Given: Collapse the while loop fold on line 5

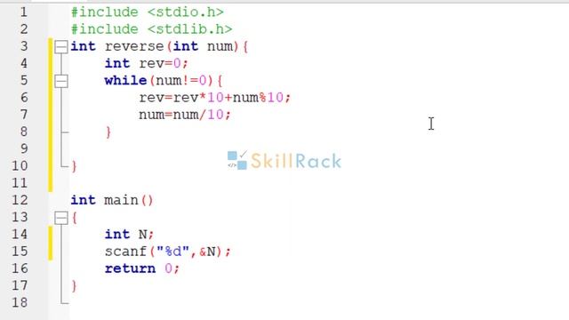Looking at the screenshot, I should (61, 81).
